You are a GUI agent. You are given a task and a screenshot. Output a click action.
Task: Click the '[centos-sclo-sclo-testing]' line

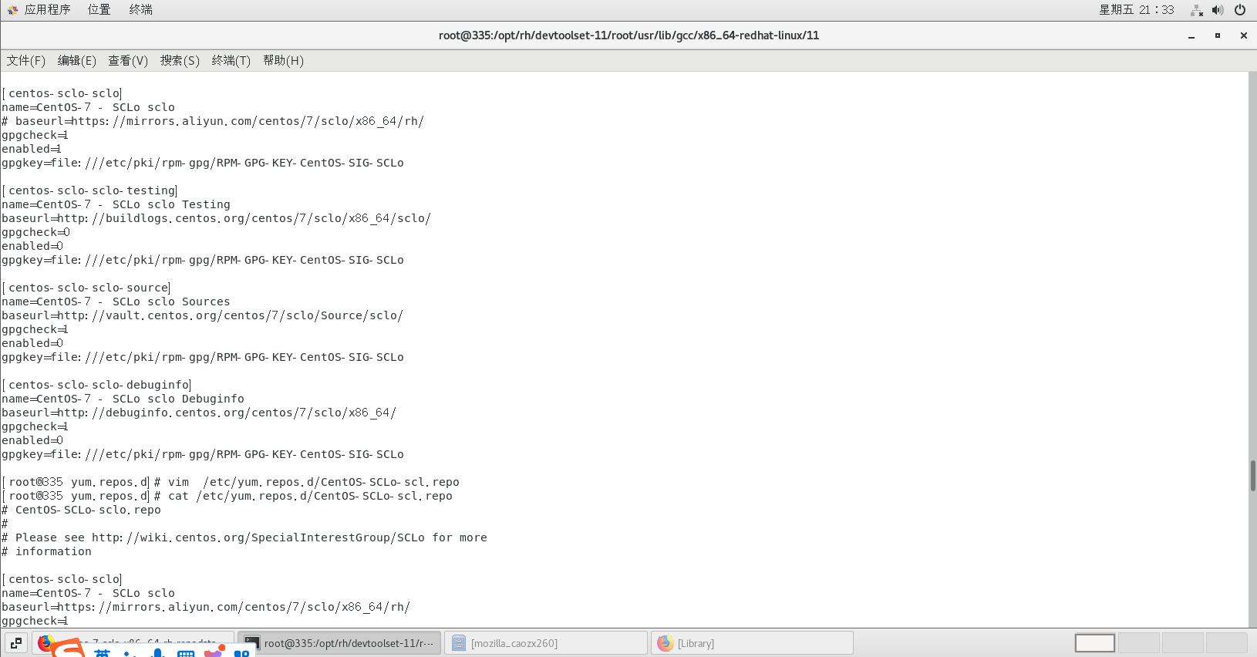[89, 190]
